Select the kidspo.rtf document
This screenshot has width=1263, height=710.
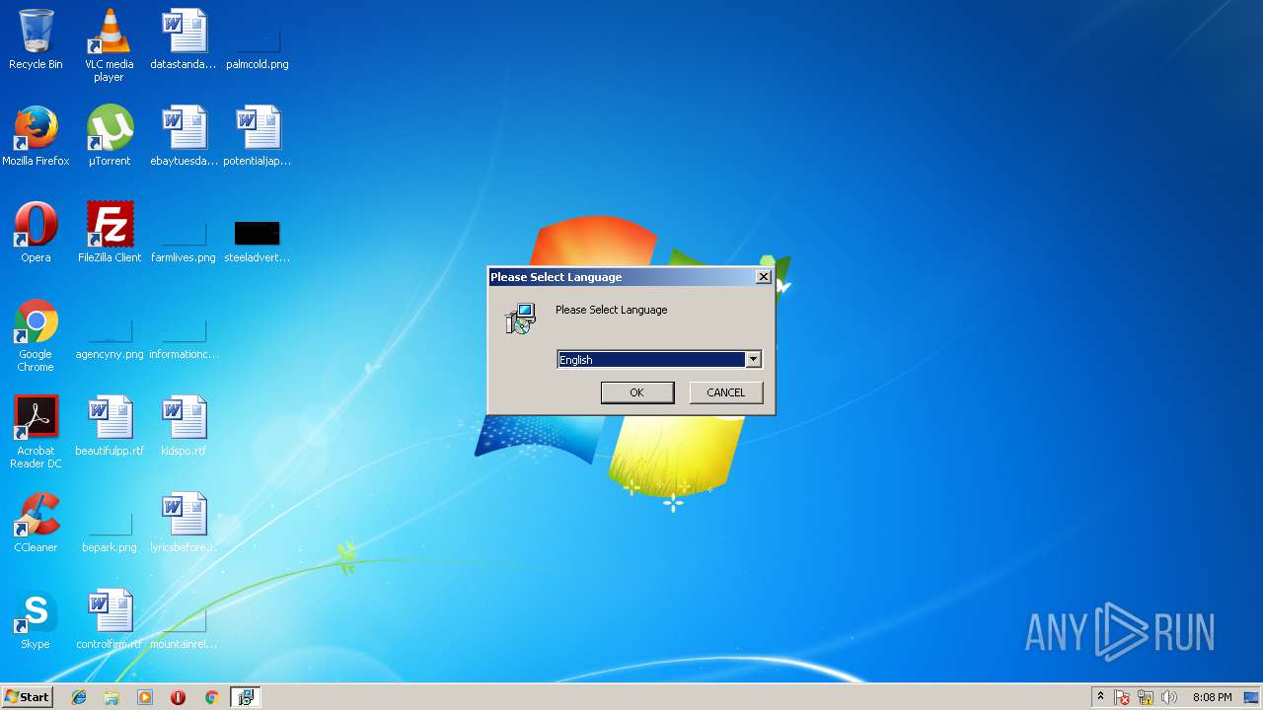(x=184, y=426)
